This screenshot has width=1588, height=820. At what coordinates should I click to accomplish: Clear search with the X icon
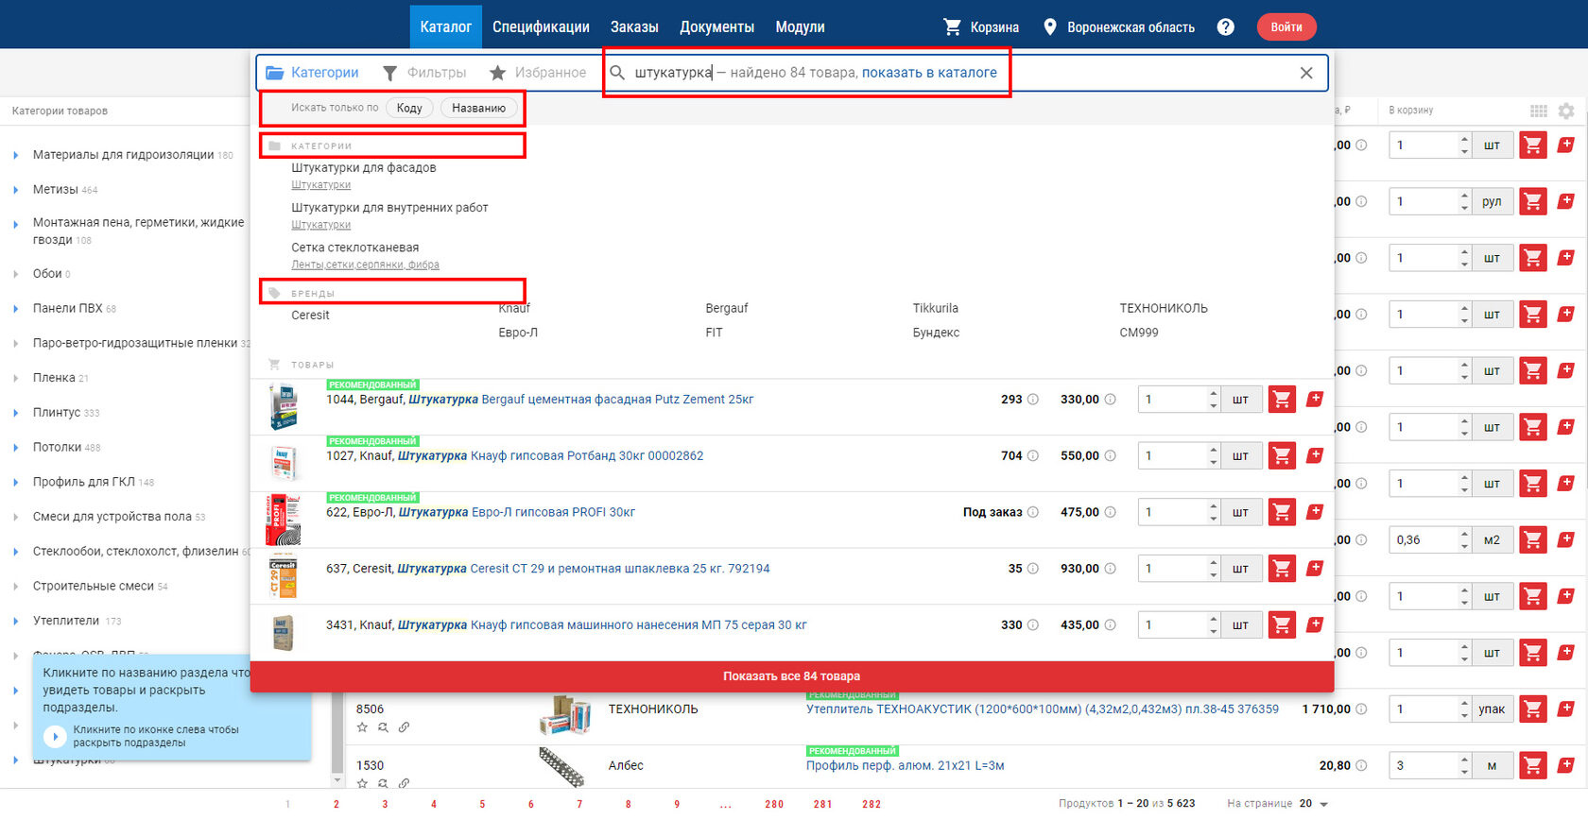1306,73
